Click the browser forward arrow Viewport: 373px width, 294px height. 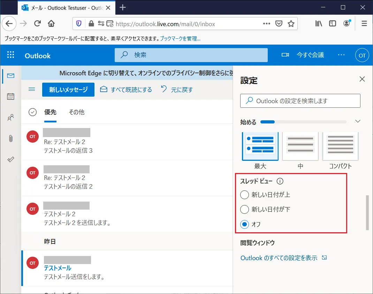pyautogui.click(x=23, y=24)
